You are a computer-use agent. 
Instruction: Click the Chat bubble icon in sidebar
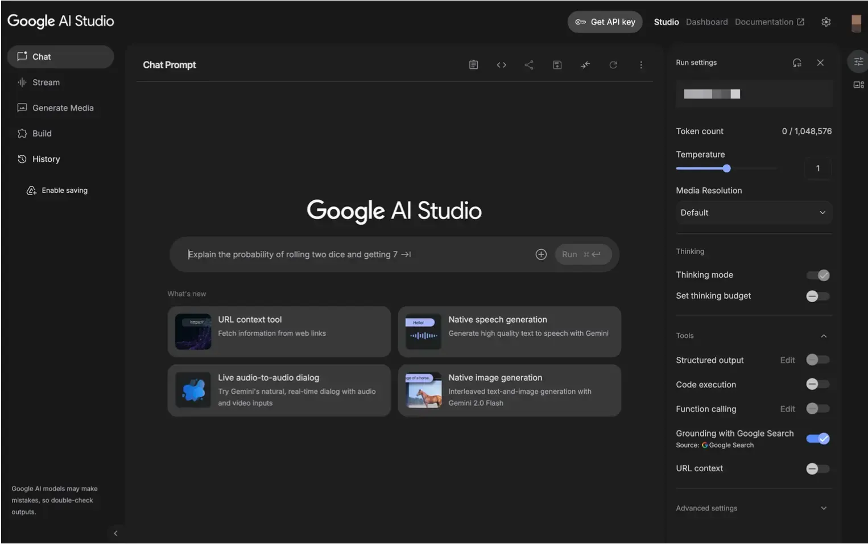22,56
